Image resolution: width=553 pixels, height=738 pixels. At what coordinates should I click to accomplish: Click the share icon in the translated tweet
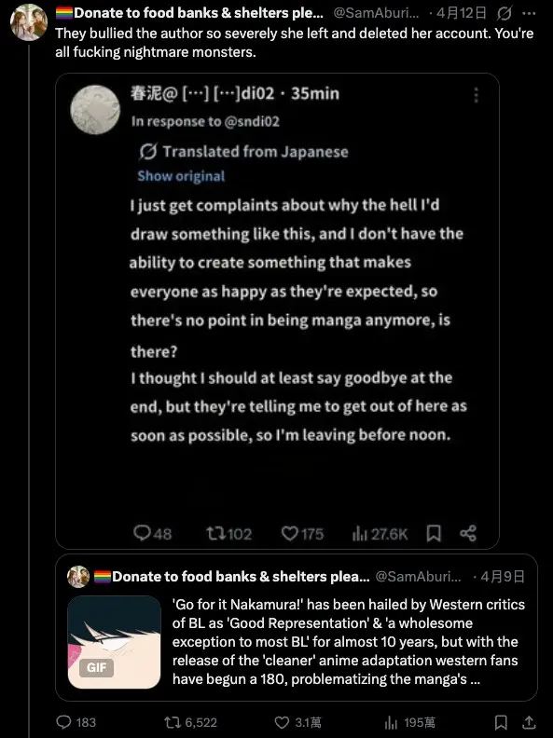(x=468, y=533)
